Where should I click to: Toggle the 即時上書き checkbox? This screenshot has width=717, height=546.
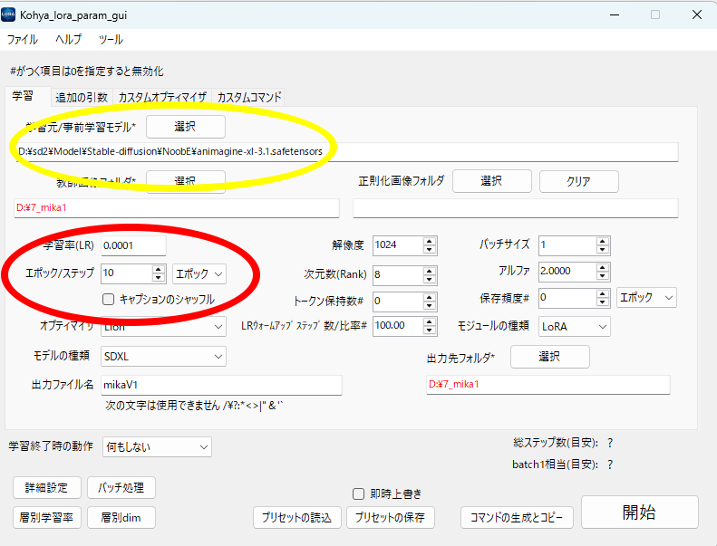coord(359,493)
